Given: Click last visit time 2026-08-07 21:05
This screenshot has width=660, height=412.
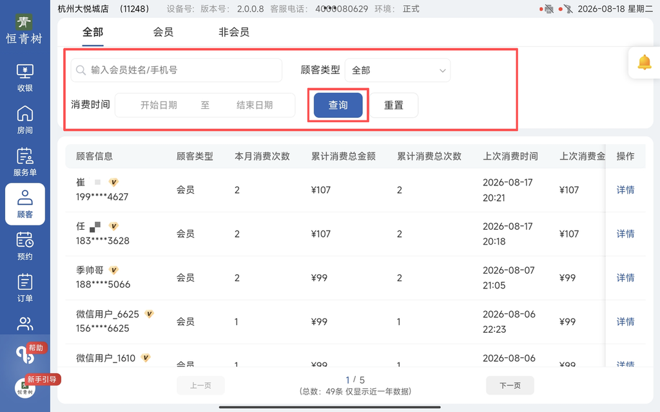Looking at the screenshot, I should [509, 278].
